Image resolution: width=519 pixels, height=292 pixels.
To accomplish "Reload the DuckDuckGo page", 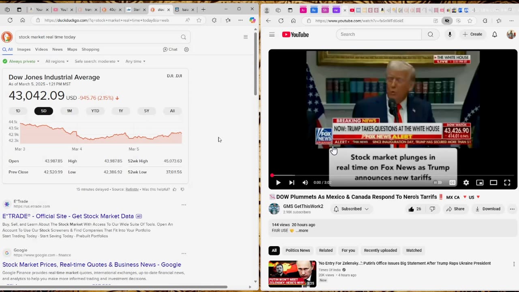I will tap(10, 20).
